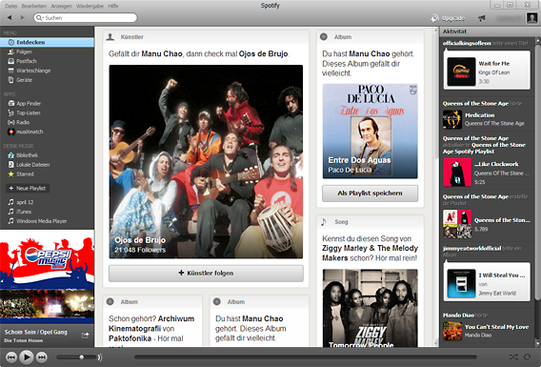Open the user profile avatar
The height and width of the screenshot is (367, 541).
531,18
